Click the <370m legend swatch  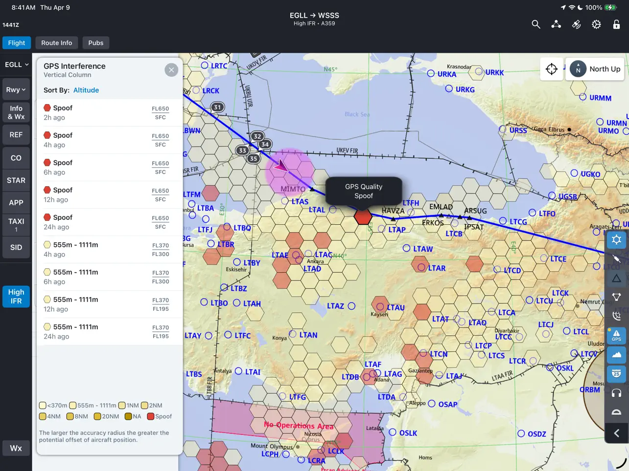pyautogui.click(x=43, y=405)
